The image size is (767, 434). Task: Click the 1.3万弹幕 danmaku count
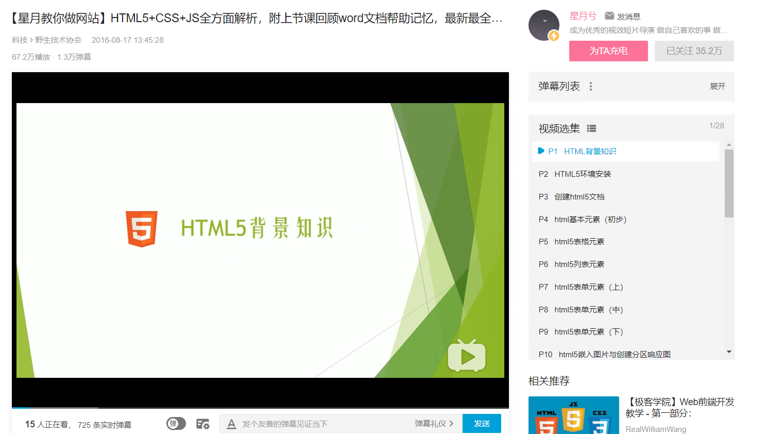[74, 57]
